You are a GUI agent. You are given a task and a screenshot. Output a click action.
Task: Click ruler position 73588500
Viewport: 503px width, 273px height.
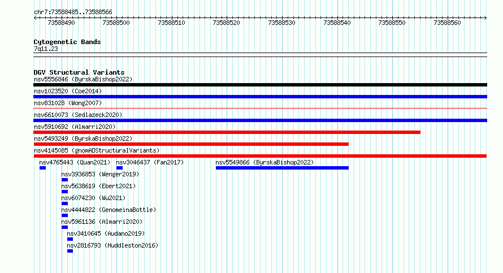coord(116,23)
